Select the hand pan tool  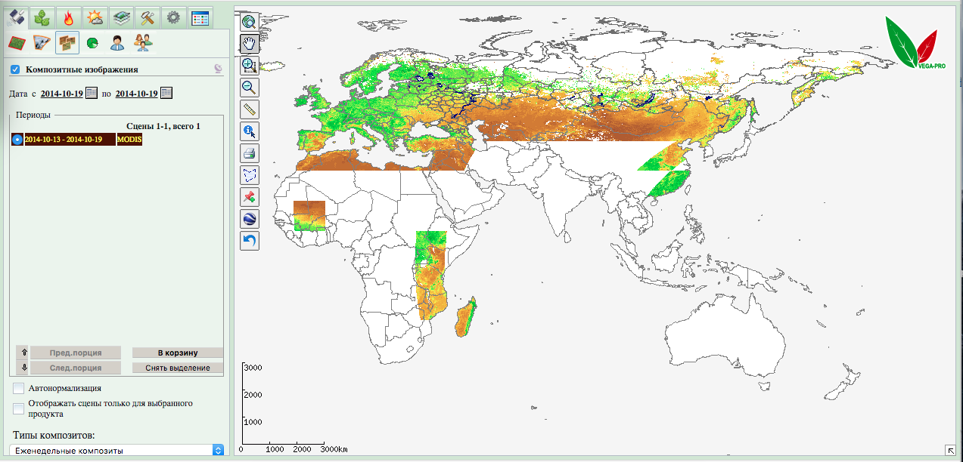250,44
